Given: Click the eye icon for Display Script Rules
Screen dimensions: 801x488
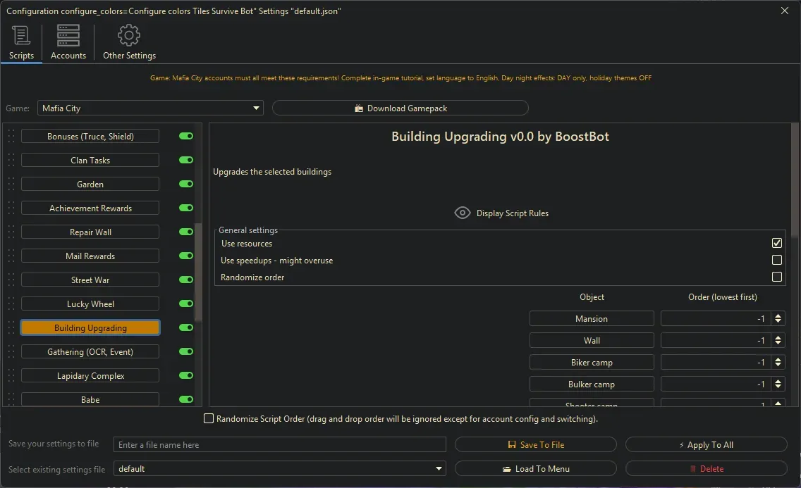Looking at the screenshot, I should [x=463, y=212].
